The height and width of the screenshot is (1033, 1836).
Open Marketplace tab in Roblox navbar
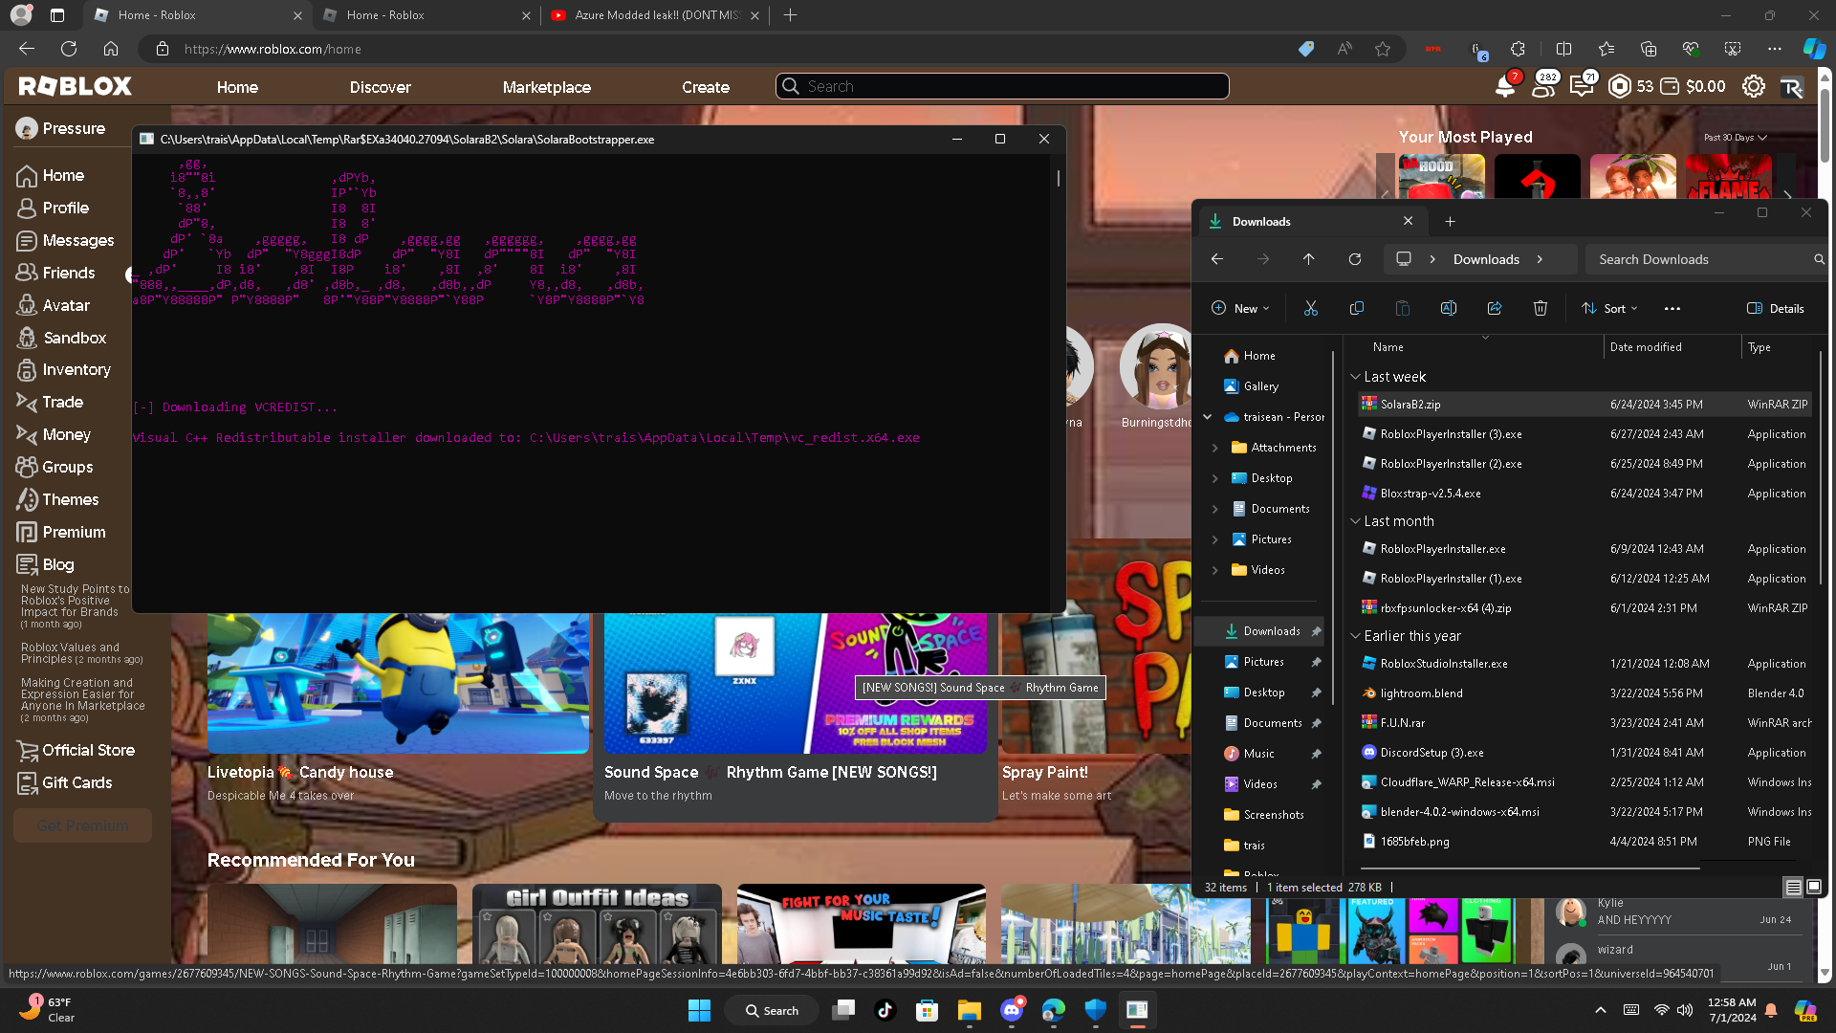click(x=547, y=87)
